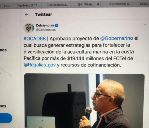Open the tweet photo of man with microphone

(x=84, y=101)
